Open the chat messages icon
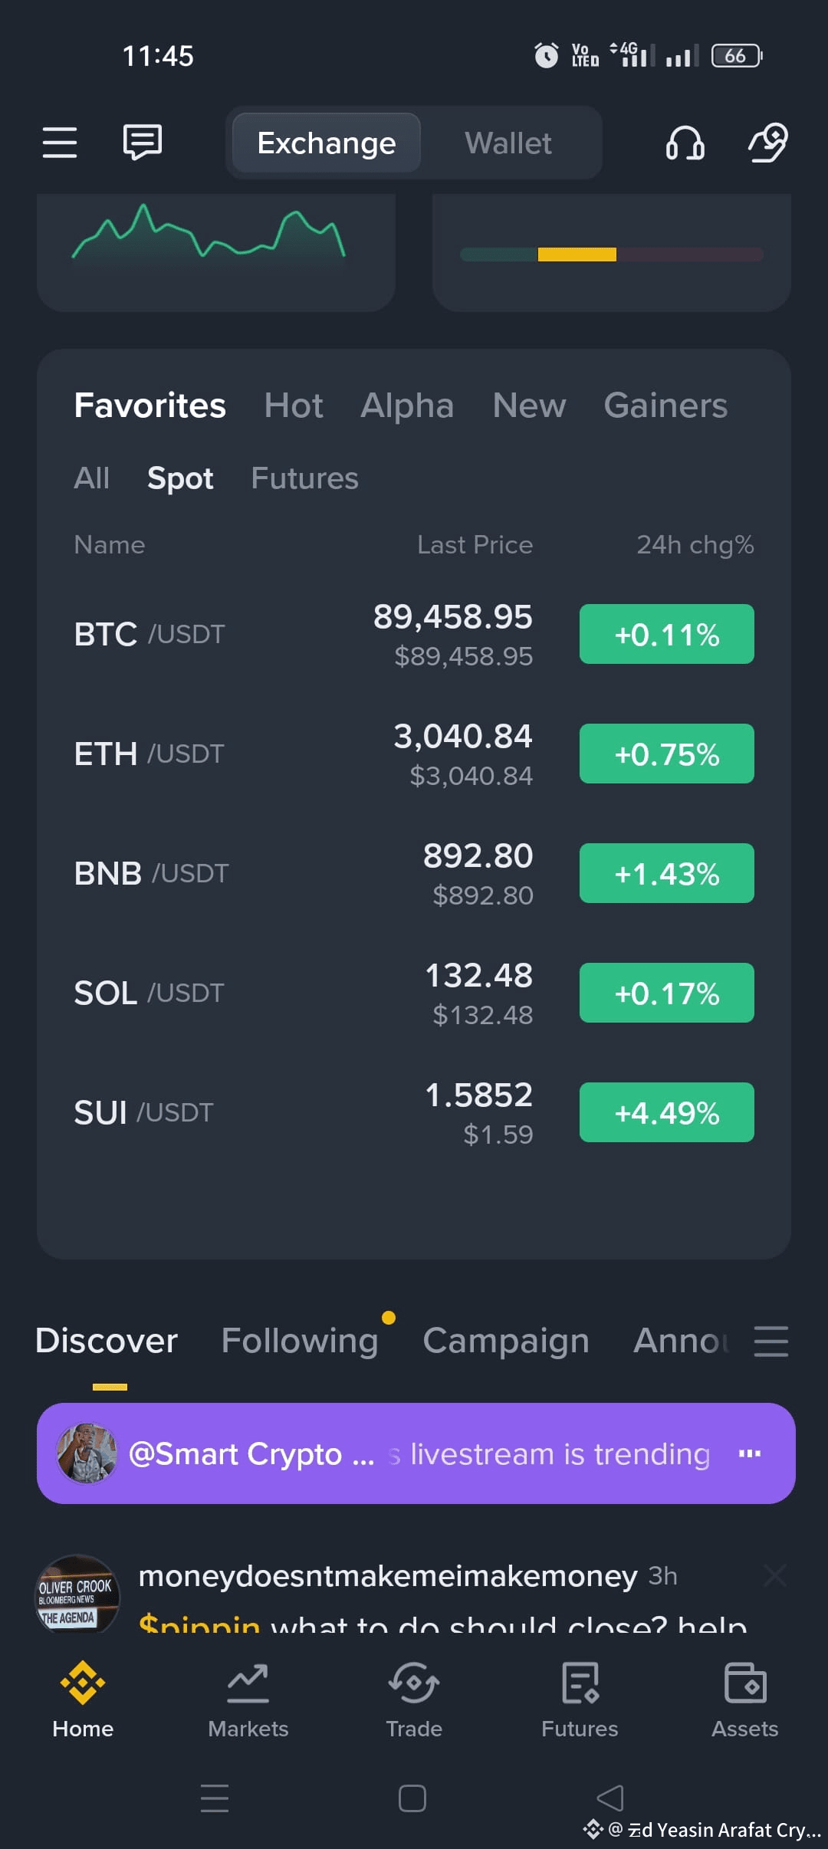Screen dimensions: 828x1849 click(143, 142)
